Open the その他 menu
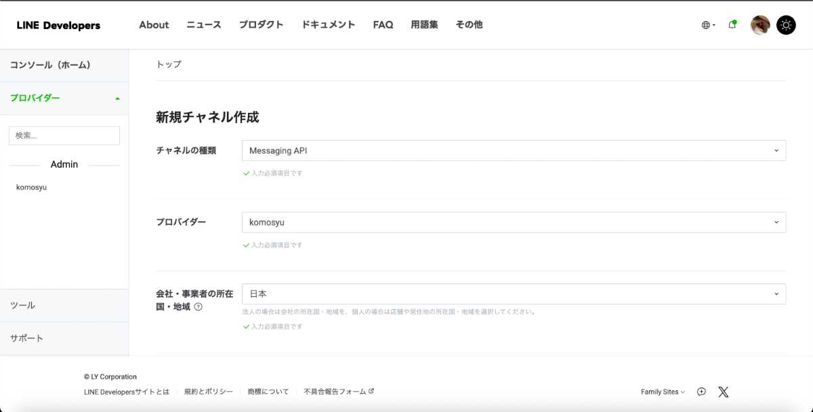Screen dimensions: 813x412 (469, 24)
